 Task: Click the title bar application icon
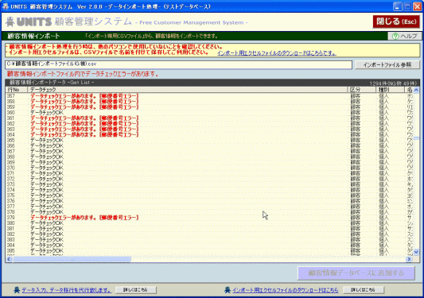point(5,6)
